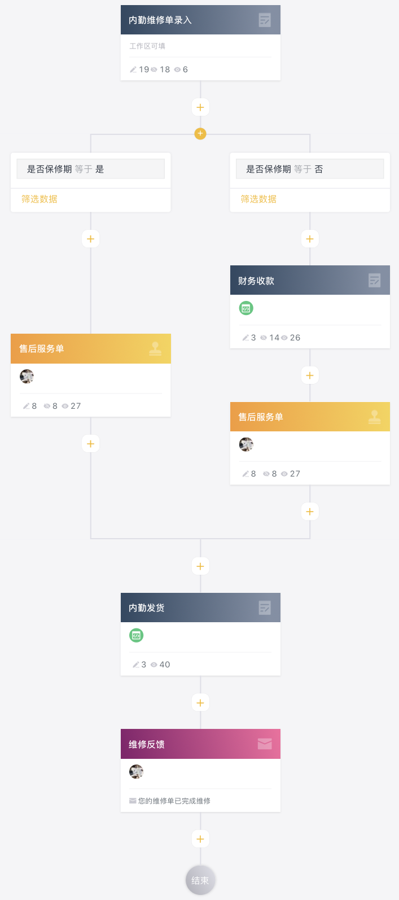Viewport: 399px width, 900px height.
Task: Open the right branch 筛选数据 link
Action: point(258,199)
